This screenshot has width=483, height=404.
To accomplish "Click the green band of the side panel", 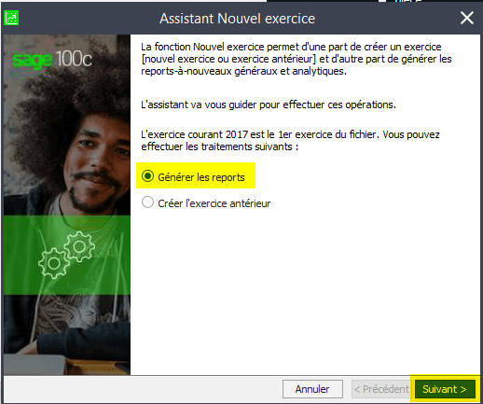I will click(67, 255).
